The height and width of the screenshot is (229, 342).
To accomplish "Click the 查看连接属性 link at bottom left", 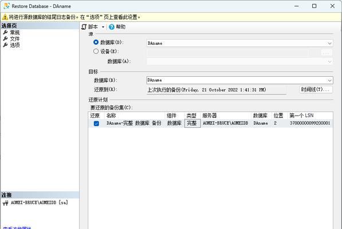I will 17,228.
